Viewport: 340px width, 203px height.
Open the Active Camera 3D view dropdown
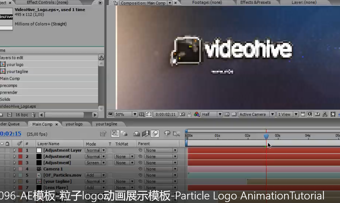[x=257, y=114]
